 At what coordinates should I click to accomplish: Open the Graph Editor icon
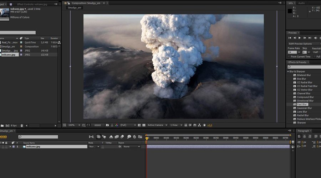pos(140,137)
